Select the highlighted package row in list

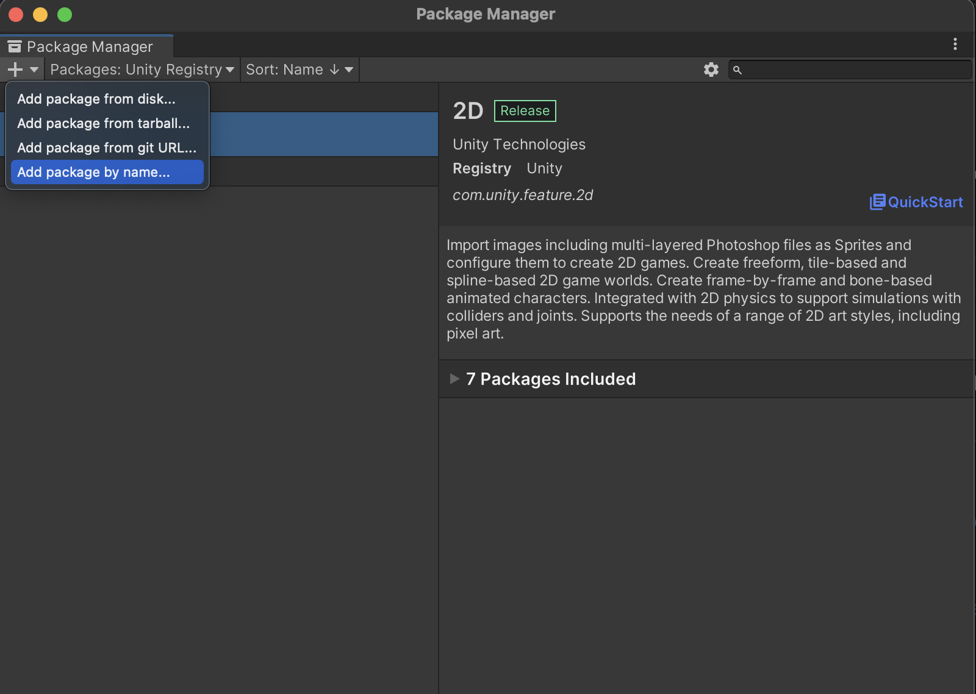(323, 134)
